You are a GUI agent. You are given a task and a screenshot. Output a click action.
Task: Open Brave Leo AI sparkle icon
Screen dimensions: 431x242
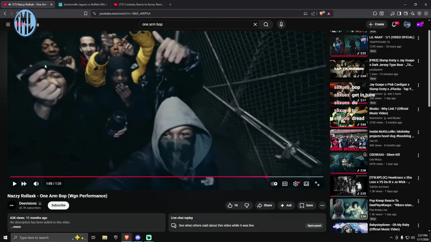(412, 13)
